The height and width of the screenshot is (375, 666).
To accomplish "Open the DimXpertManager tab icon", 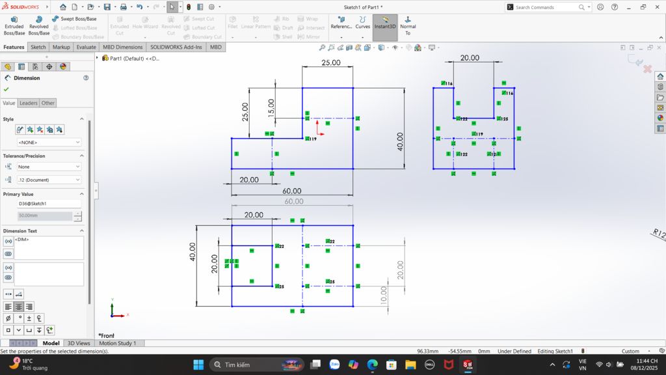I will point(49,66).
